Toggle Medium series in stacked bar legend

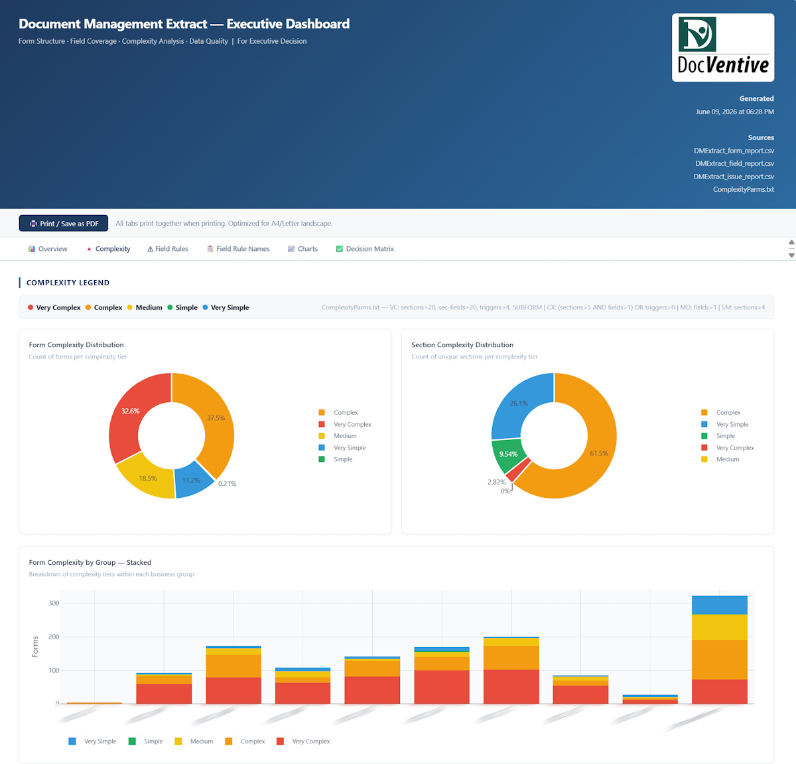click(x=194, y=741)
